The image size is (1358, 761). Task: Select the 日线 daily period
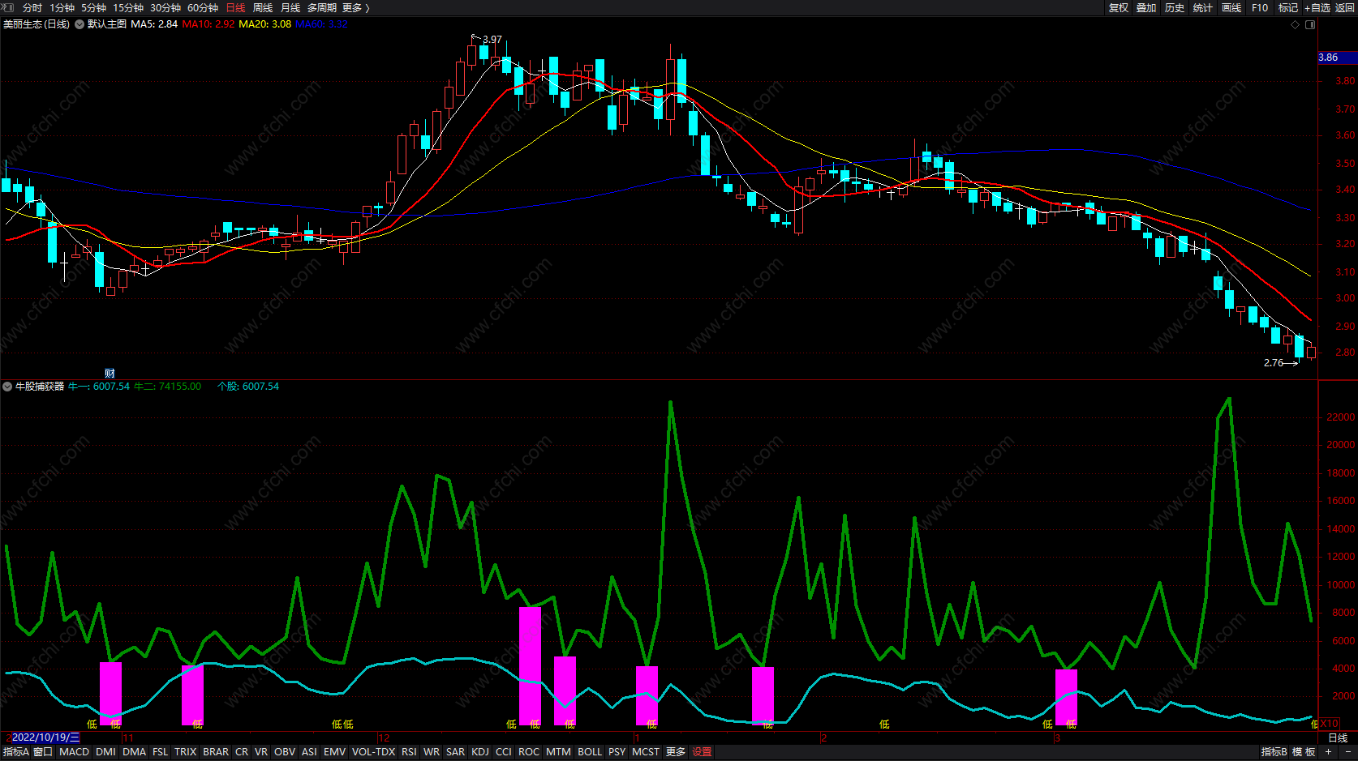[x=235, y=8]
